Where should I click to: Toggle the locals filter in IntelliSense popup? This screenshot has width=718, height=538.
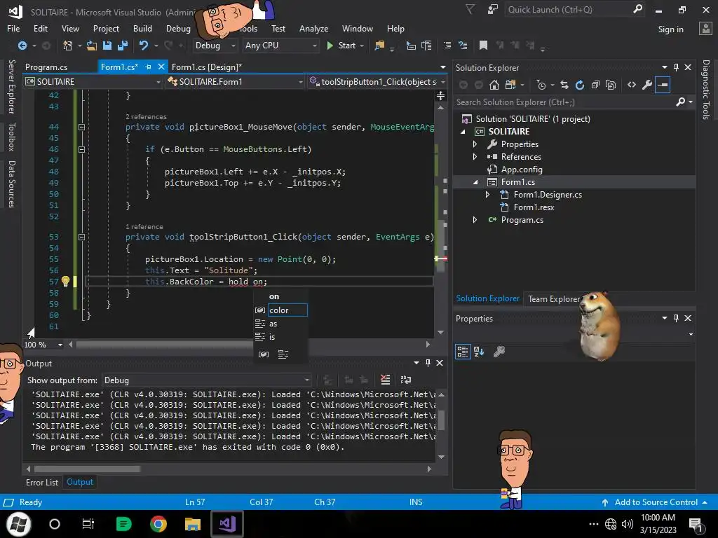pyautogui.click(x=264, y=354)
